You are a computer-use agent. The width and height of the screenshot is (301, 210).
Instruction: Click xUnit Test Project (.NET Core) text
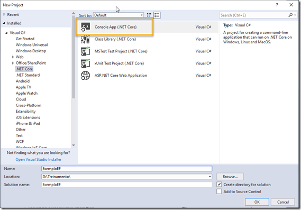(x=119, y=63)
